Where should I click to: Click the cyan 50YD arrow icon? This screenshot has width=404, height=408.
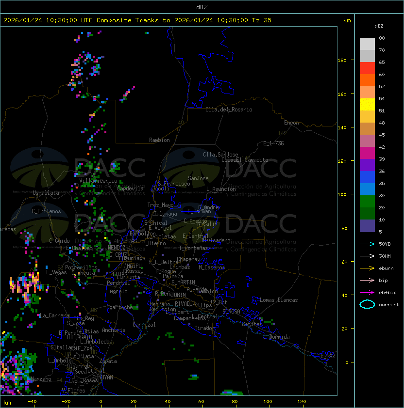367,244
